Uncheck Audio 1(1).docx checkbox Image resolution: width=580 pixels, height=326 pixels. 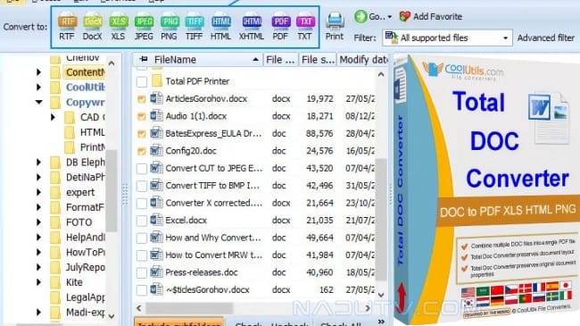[142, 116]
